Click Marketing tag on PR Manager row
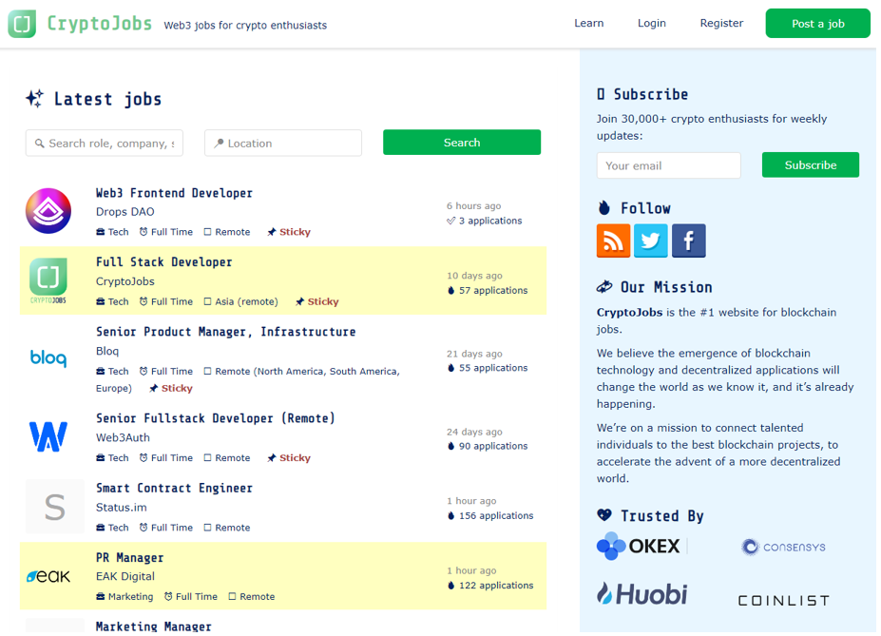Screen dimensions: 881x636 (x=124, y=597)
